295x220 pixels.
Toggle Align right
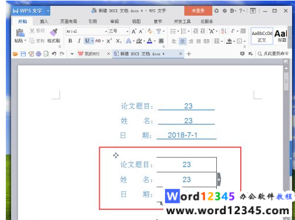click(x=191, y=41)
